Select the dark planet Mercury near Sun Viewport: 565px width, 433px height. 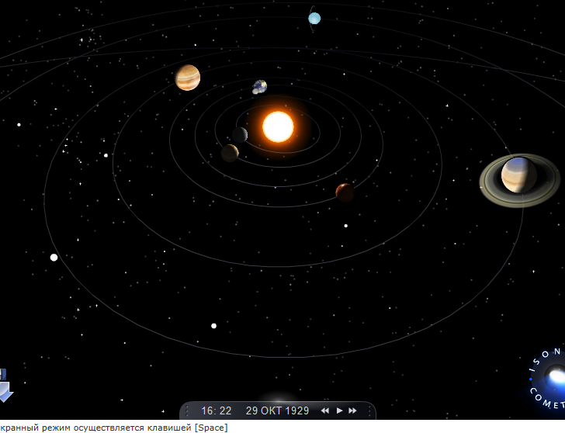click(240, 135)
